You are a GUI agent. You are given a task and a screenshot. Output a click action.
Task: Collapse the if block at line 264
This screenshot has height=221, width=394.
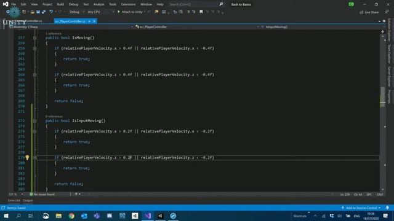tap(34, 75)
